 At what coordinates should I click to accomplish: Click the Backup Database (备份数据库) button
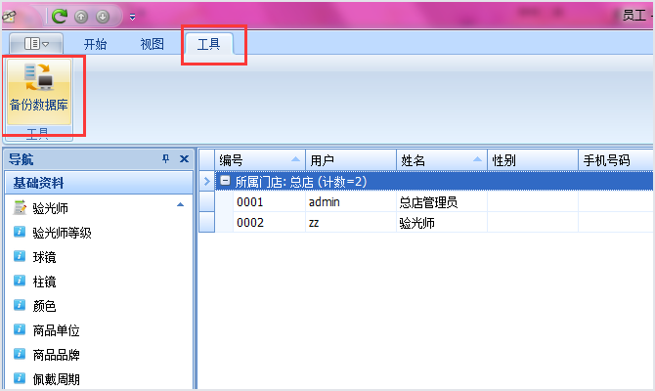tap(39, 92)
